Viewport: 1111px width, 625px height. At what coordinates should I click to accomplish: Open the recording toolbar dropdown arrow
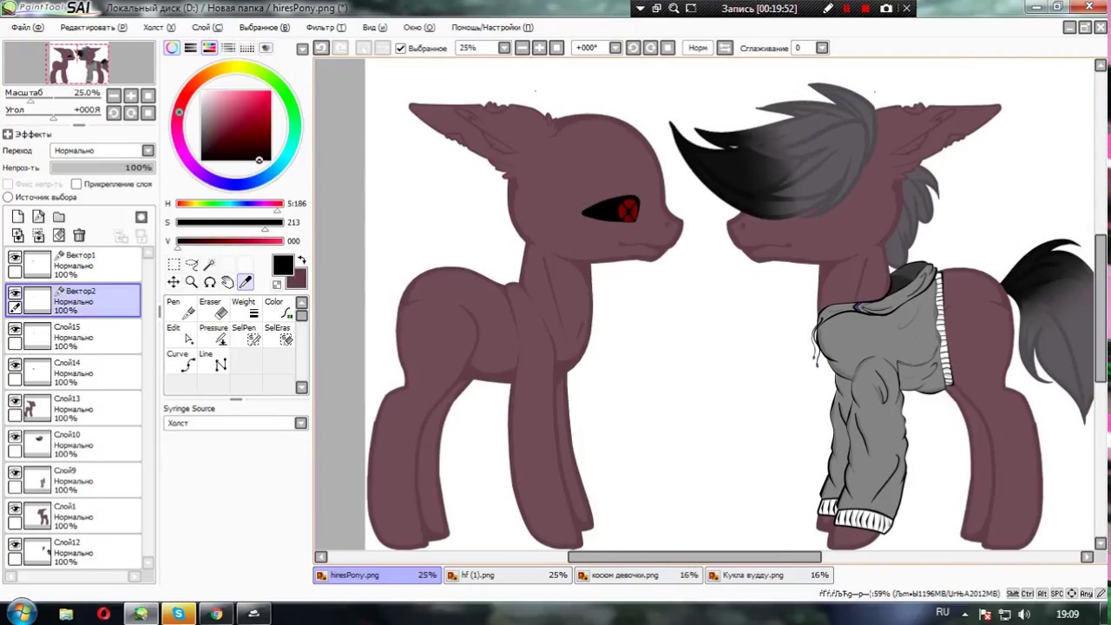[x=641, y=8]
